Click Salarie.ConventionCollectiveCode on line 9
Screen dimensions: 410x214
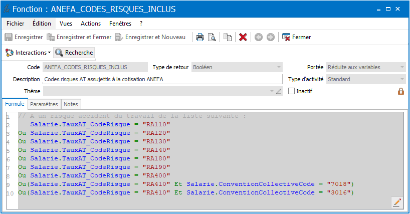(x=251, y=184)
